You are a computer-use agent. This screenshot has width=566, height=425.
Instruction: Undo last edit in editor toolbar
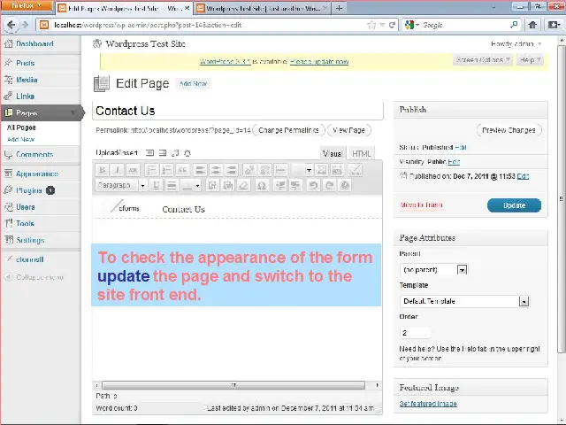(x=313, y=186)
